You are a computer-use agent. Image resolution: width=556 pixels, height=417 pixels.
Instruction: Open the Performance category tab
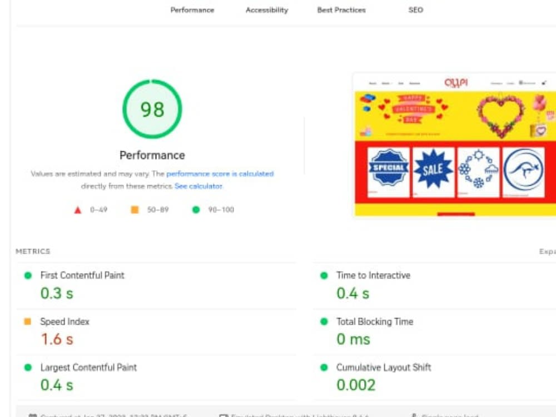(192, 10)
